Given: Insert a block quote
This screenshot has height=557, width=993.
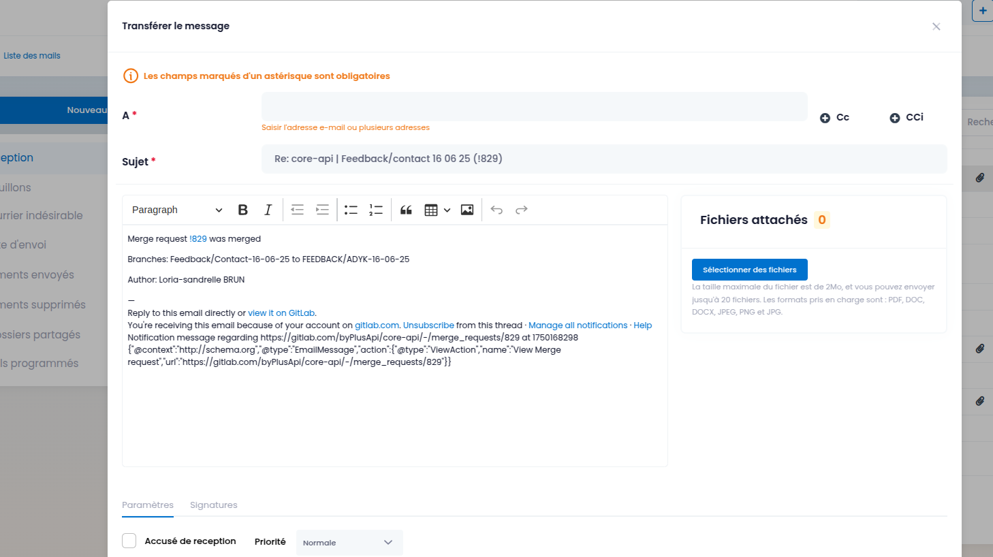Looking at the screenshot, I should [x=406, y=210].
